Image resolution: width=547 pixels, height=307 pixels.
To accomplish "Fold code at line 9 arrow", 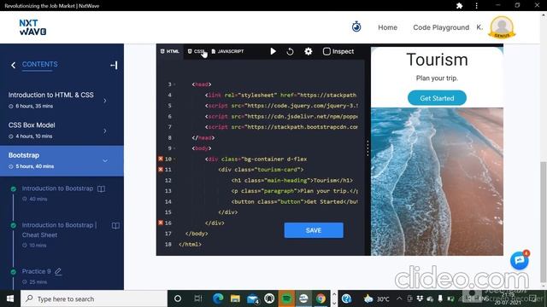I will pyautogui.click(x=174, y=148).
